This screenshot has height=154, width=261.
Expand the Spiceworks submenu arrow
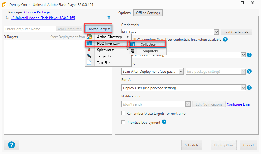pos(128,50)
